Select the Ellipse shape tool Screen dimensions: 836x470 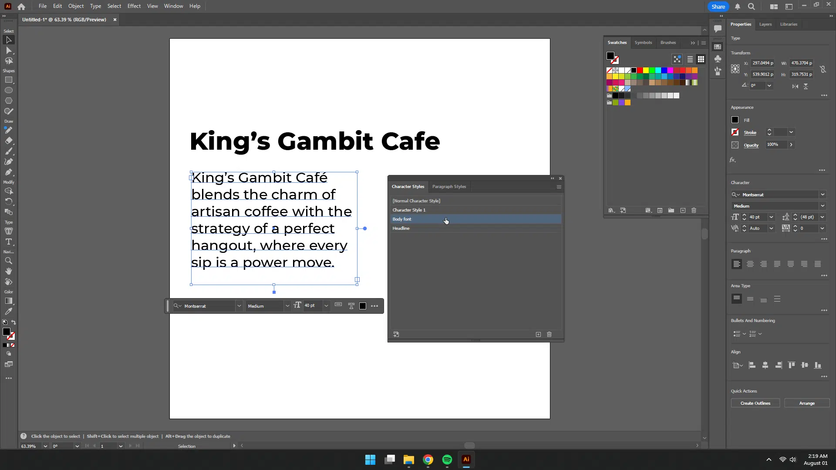(x=8, y=91)
